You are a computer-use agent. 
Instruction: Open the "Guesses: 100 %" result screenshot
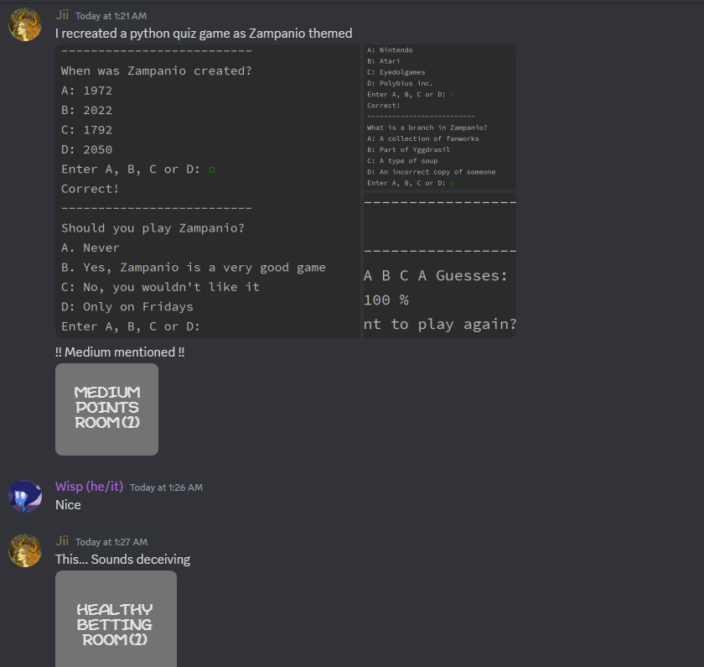click(439, 265)
